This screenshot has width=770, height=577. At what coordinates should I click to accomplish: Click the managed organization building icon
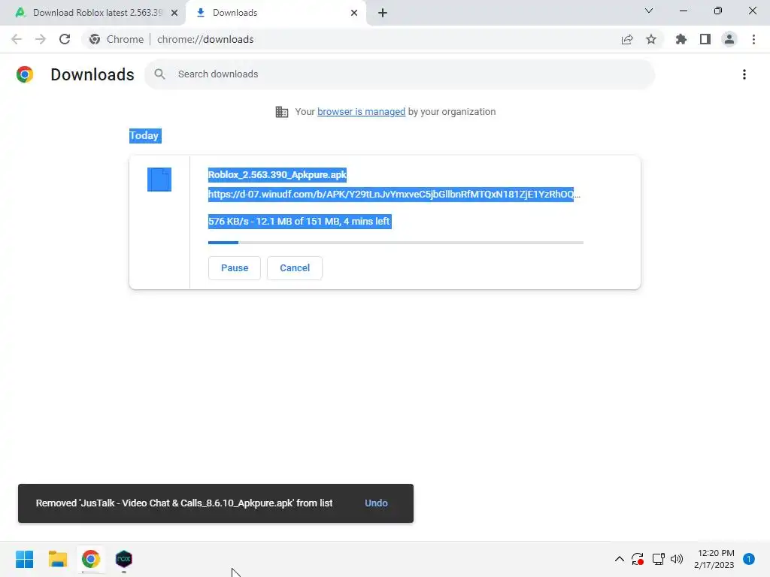tap(282, 112)
